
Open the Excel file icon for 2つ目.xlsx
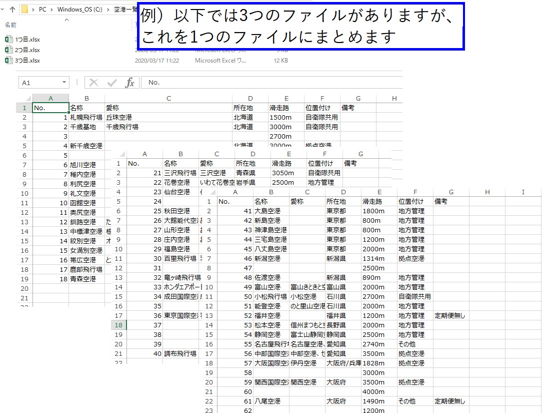click(8, 50)
